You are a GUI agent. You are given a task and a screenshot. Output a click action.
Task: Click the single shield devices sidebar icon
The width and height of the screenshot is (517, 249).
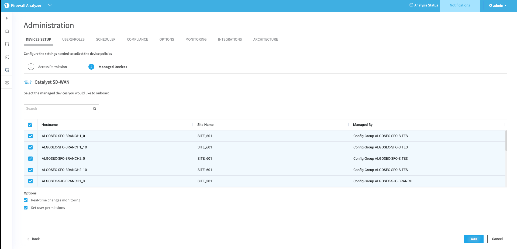pyautogui.click(x=7, y=44)
